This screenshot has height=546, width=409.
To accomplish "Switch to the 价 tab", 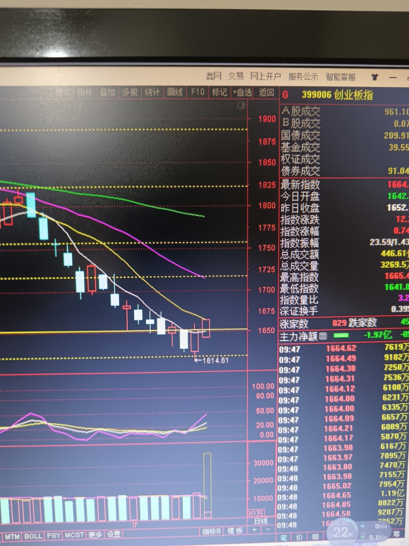I will (299, 537).
